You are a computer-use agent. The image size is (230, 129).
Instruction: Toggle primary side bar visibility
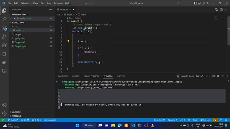(x=195, y=3)
